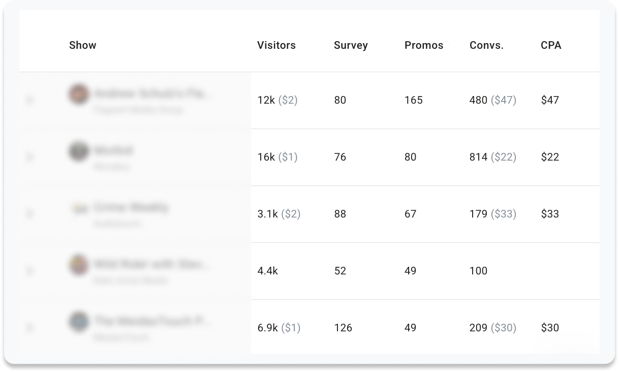Expand the Wild Ride row chevron

29,271
